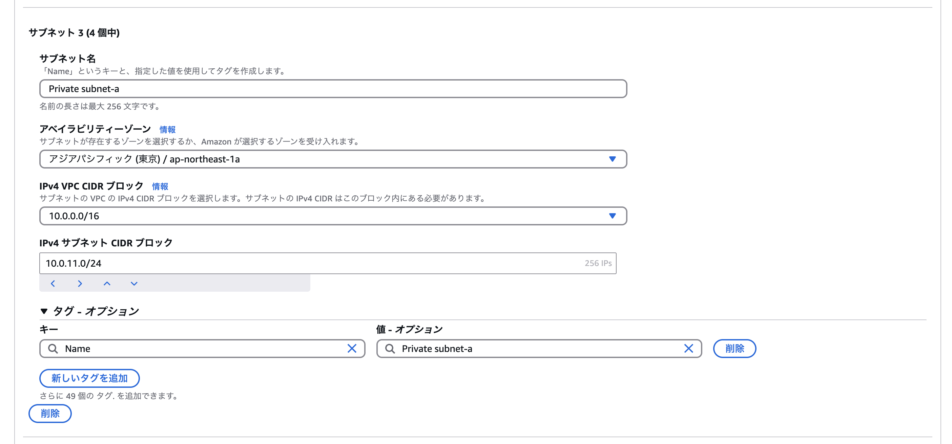Image resolution: width=952 pixels, height=444 pixels.
Task: Focus the サブネット名 input field
Action: coord(333,89)
